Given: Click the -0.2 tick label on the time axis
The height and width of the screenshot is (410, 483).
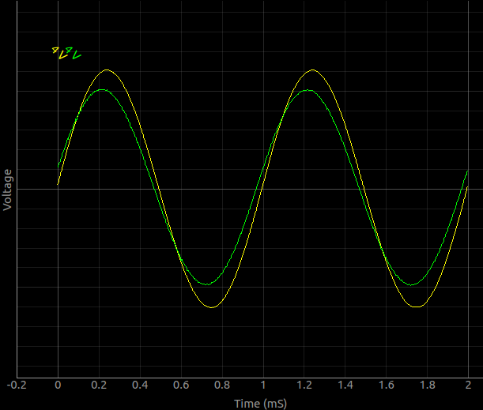Looking at the screenshot, I should [17, 385].
